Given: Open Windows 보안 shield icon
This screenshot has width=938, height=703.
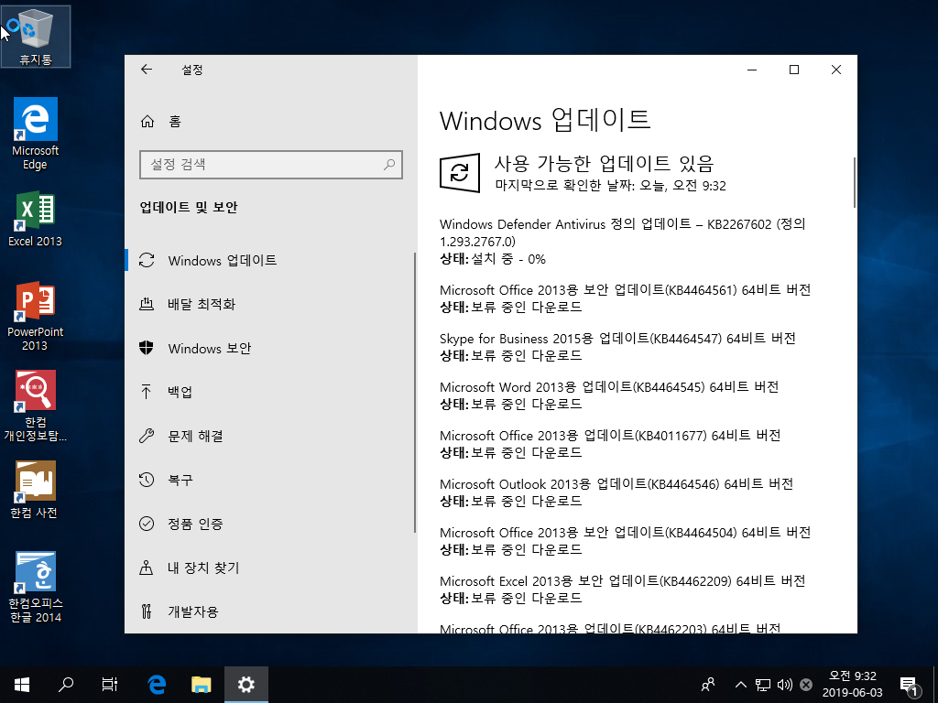Looking at the screenshot, I should 147,348.
